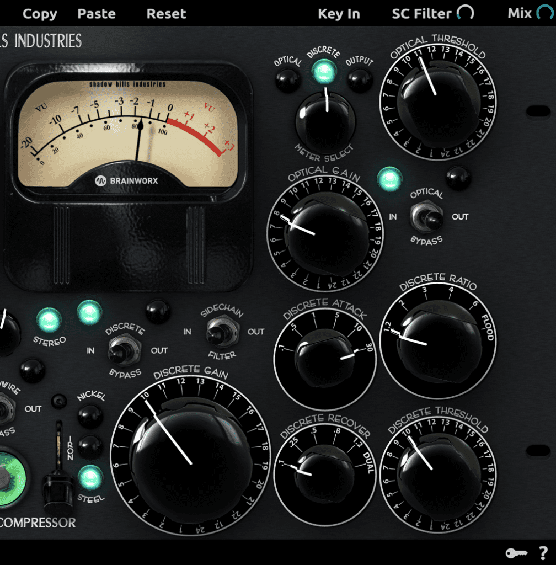Click the VU meter display
The height and width of the screenshot is (565, 556).
coord(128,134)
